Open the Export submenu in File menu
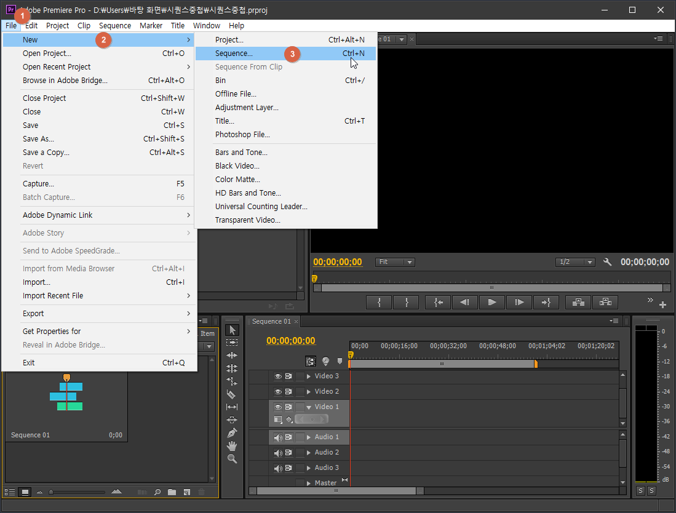 coord(100,314)
